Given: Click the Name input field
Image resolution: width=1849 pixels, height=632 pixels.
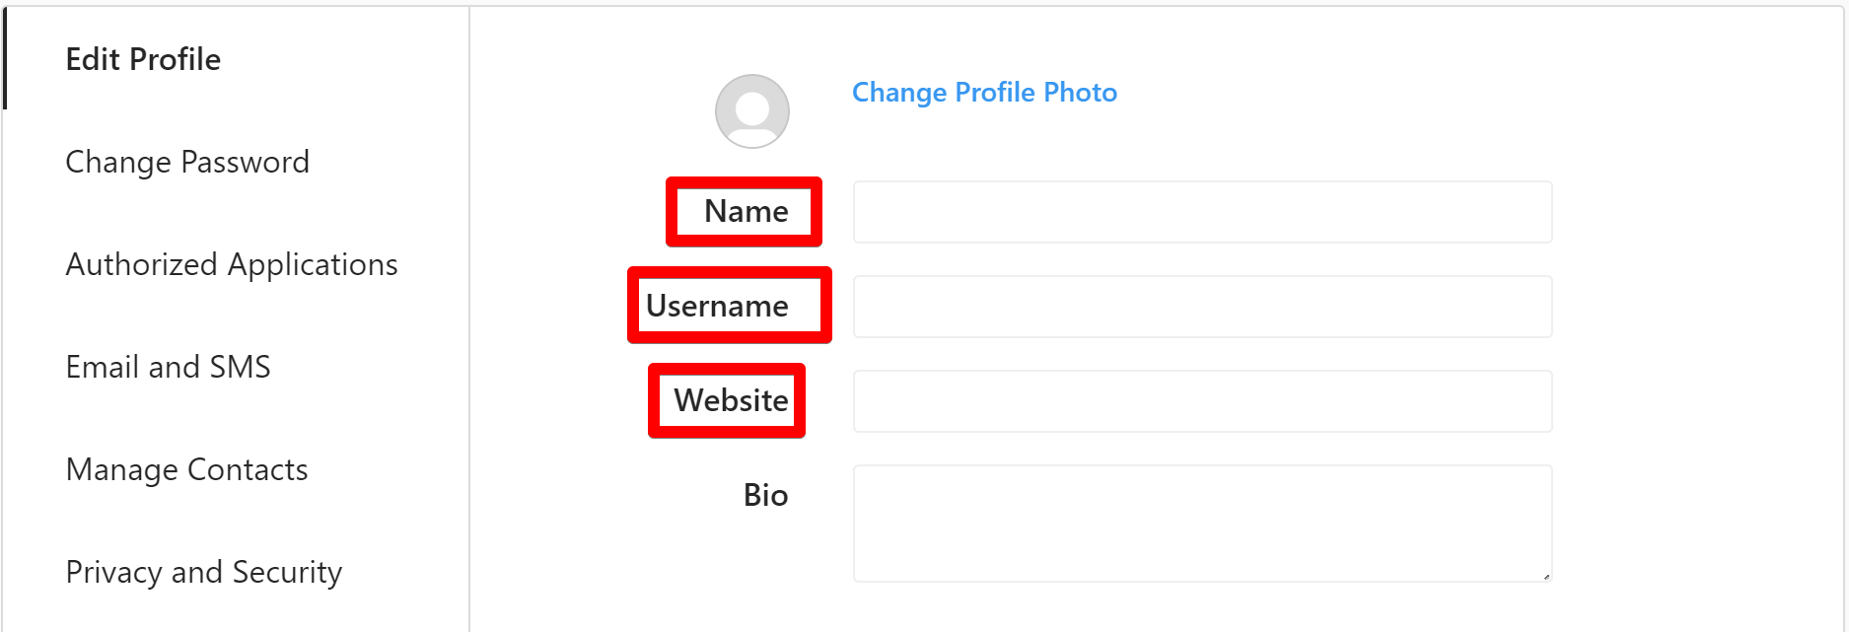Looking at the screenshot, I should 1202,211.
